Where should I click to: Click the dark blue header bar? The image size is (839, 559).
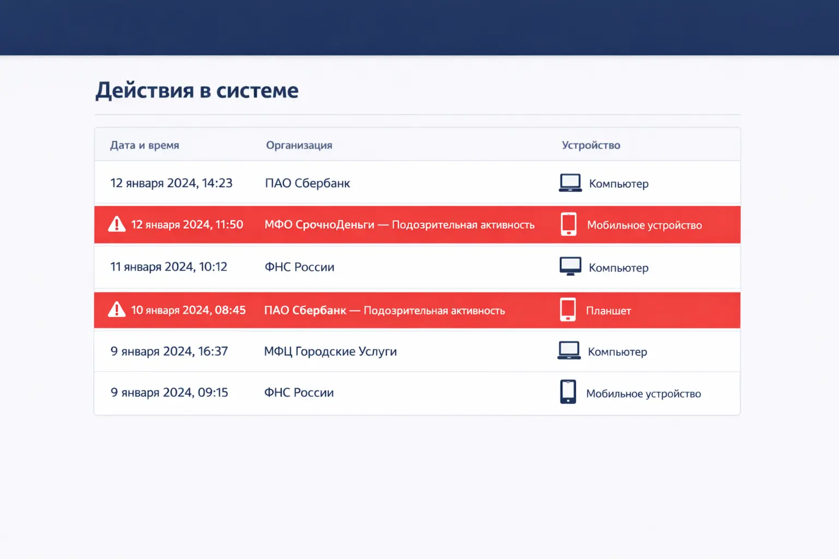pos(419,26)
